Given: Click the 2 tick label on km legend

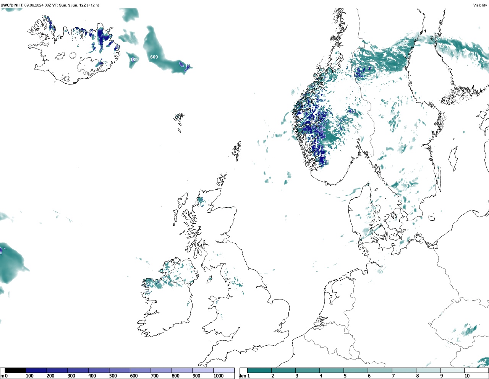Looking at the screenshot, I should pyautogui.click(x=272, y=376).
